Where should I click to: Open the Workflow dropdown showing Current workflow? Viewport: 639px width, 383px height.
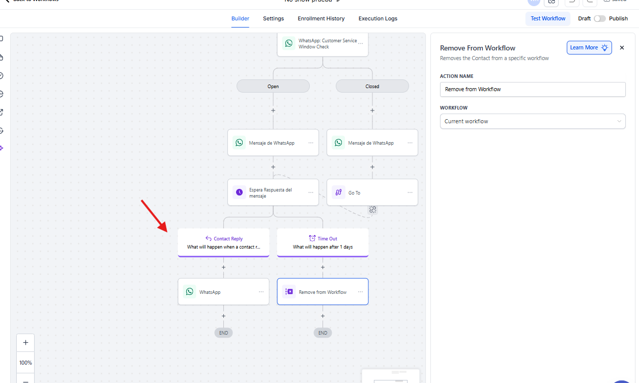(x=532, y=121)
